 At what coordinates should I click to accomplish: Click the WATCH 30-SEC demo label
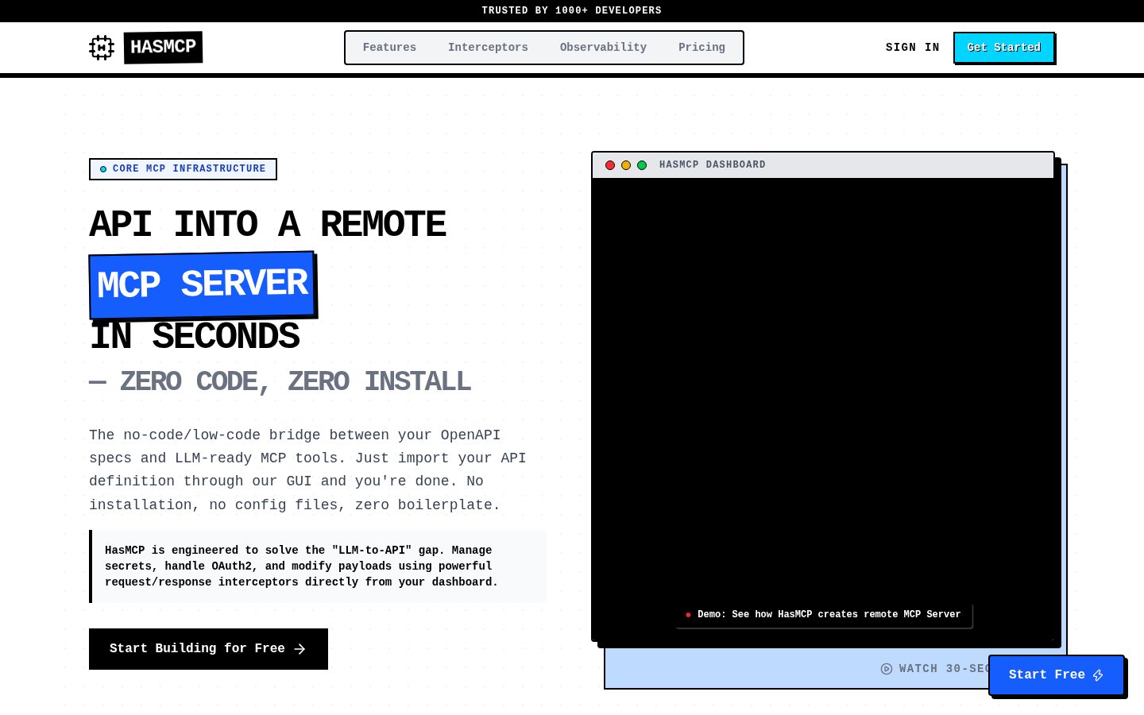943,669
